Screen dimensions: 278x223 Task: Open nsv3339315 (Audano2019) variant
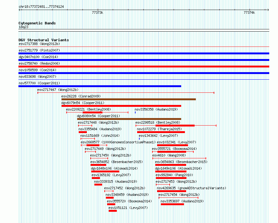pos(116,181)
